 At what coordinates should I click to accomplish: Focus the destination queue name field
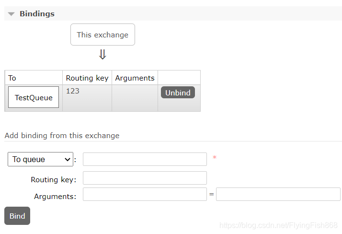(145, 159)
